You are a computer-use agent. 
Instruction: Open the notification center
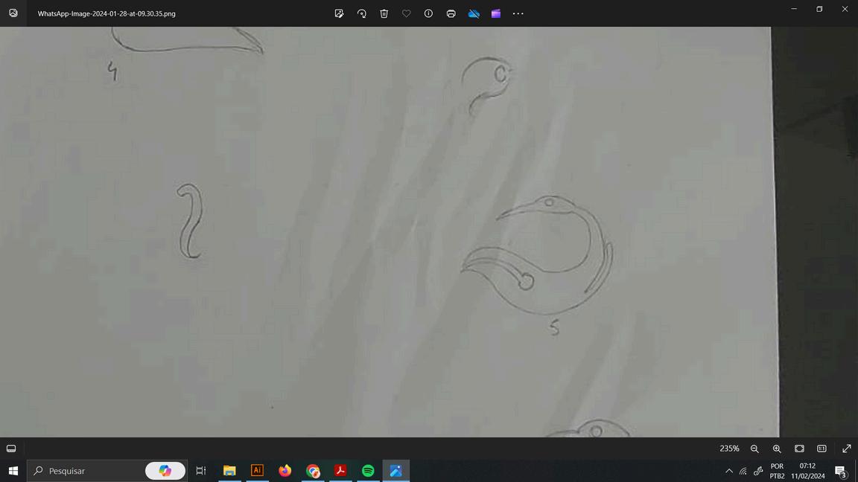(x=841, y=471)
